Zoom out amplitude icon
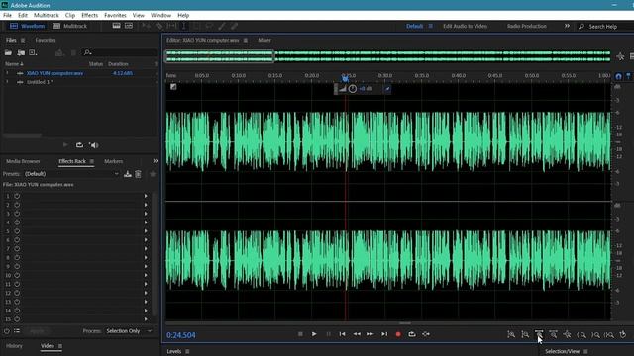Viewport: 634px width, 356px height. tap(525, 334)
